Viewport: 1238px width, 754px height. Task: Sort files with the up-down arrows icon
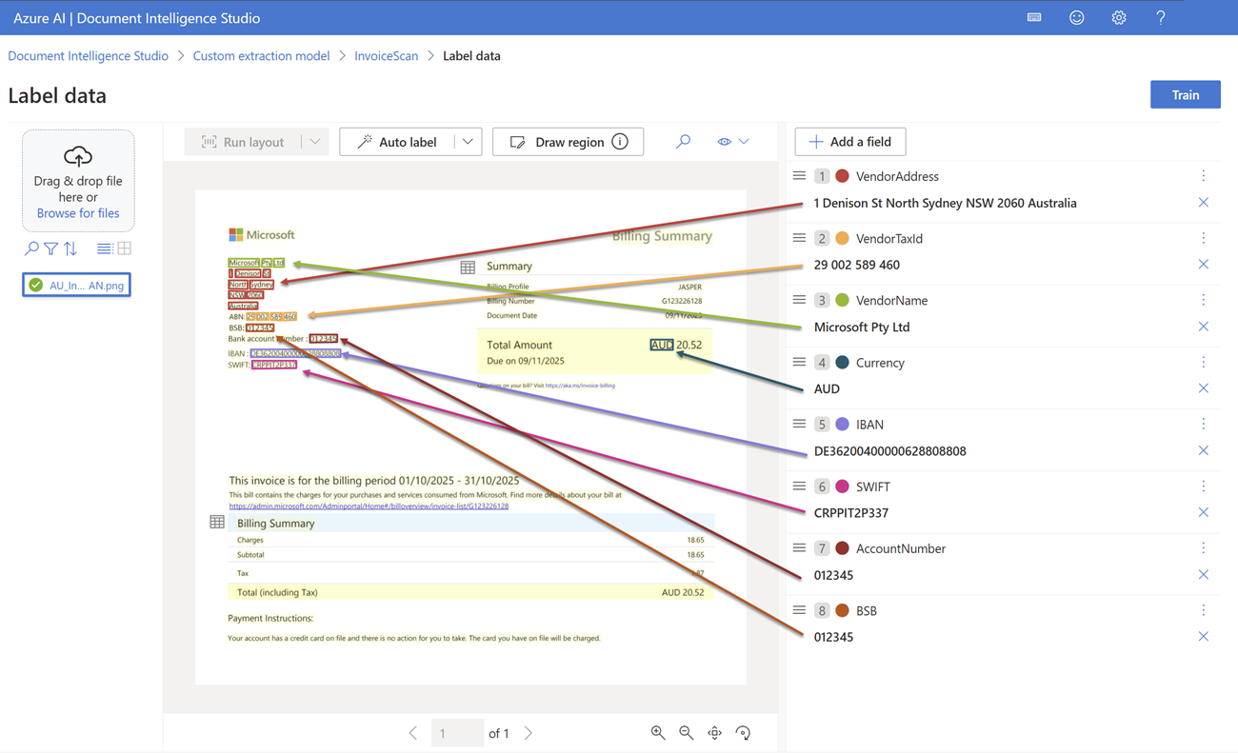click(70, 248)
